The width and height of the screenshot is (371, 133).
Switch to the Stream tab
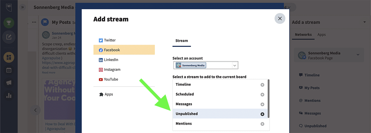pos(181,41)
